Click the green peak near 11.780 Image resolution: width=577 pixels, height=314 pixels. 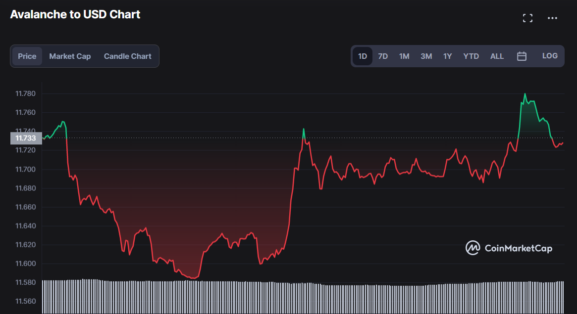tap(525, 94)
